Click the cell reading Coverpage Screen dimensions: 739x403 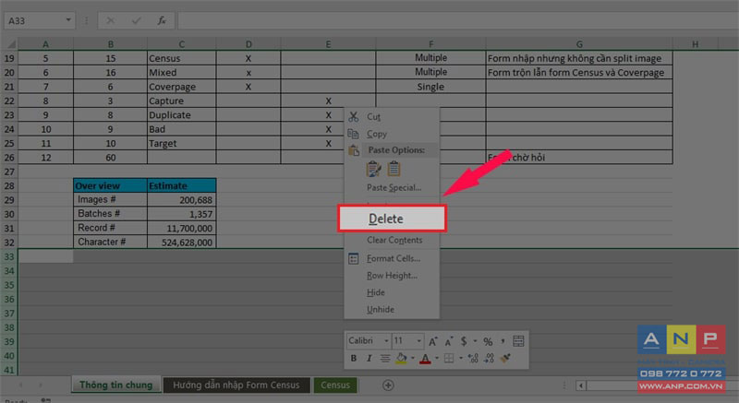coord(181,87)
